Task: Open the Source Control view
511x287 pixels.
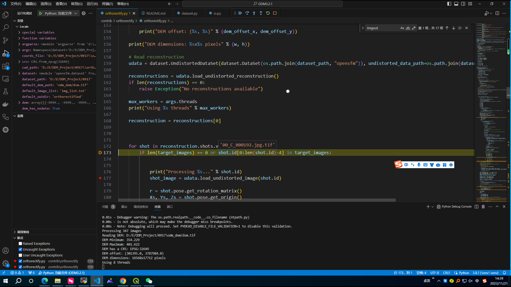Action: 6,40
